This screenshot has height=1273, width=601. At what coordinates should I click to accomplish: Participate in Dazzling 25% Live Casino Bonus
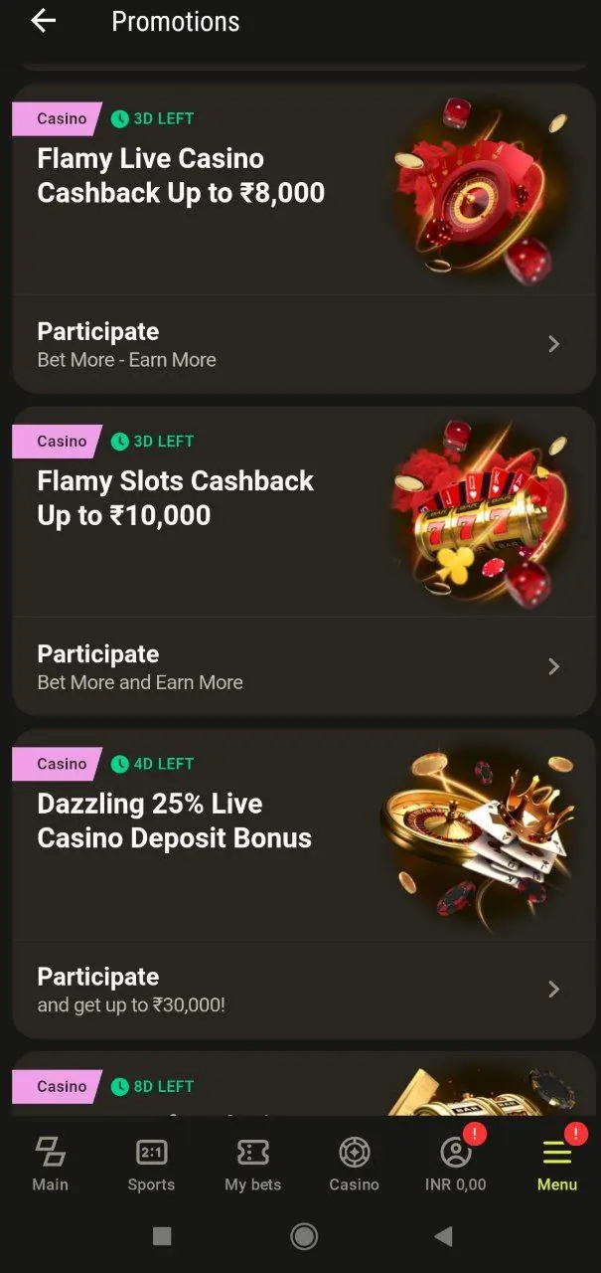pyautogui.click(x=97, y=977)
